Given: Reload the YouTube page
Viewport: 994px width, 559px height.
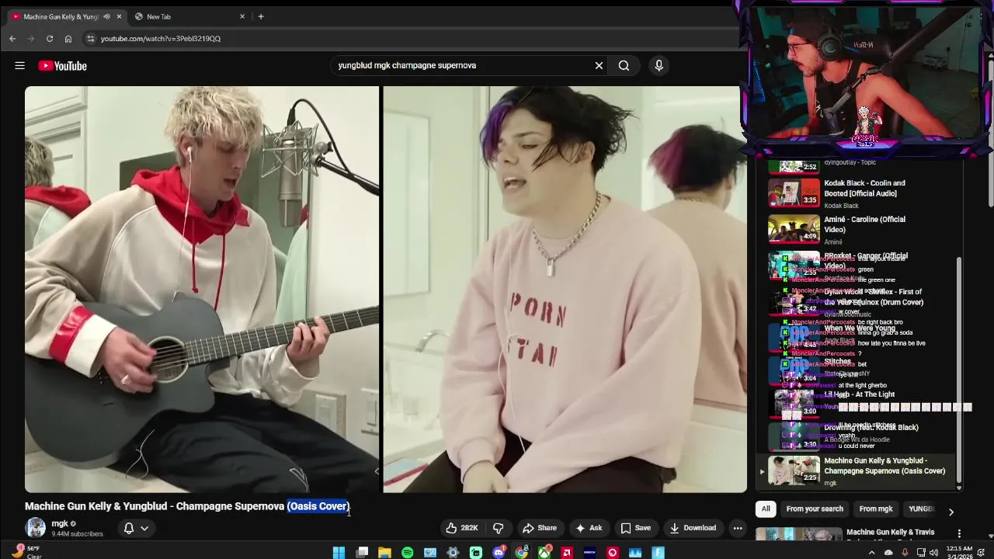Looking at the screenshot, I should click(x=50, y=38).
